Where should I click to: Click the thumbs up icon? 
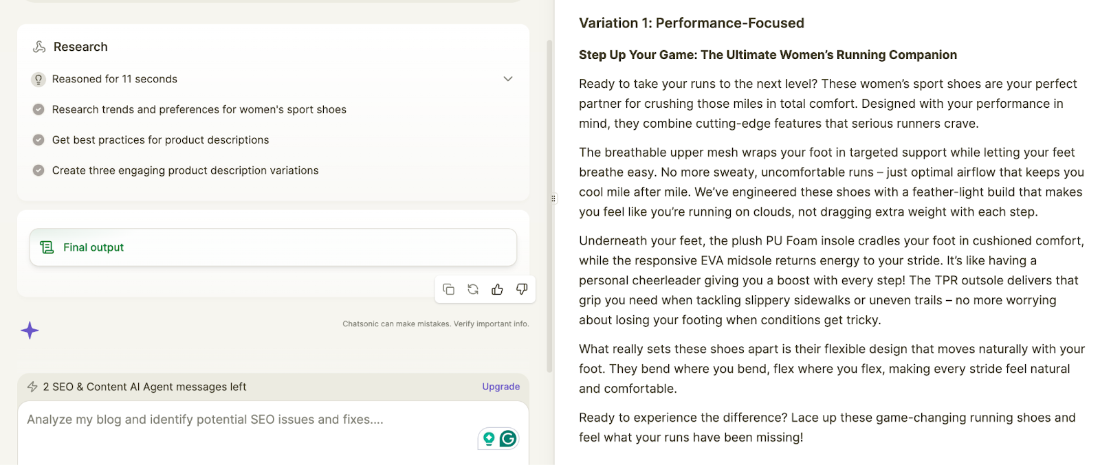[x=497, y=289]
